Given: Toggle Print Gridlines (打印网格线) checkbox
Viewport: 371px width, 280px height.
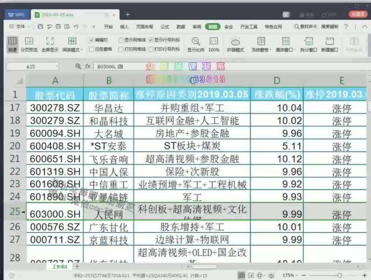Looking at the screenshot, I should [x=121, y=49].
